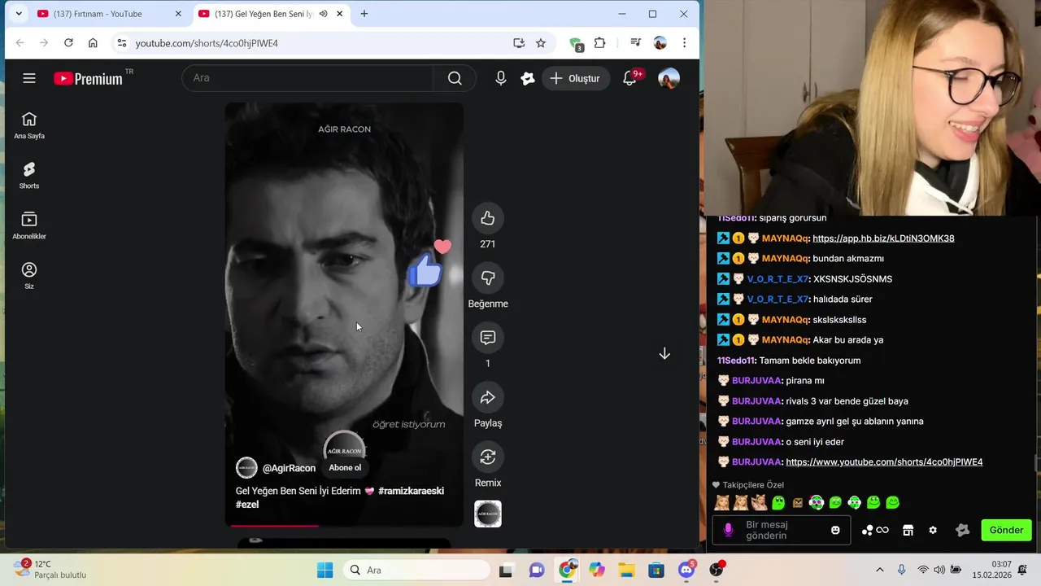The image size is (1041, 586).
Task: Open Shorts in the YouTube sidebar
Action: [x=29, y=175]
